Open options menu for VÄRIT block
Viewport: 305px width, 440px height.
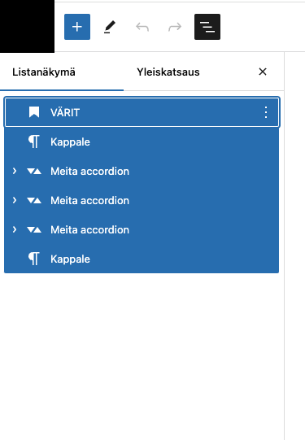point(266,112)
